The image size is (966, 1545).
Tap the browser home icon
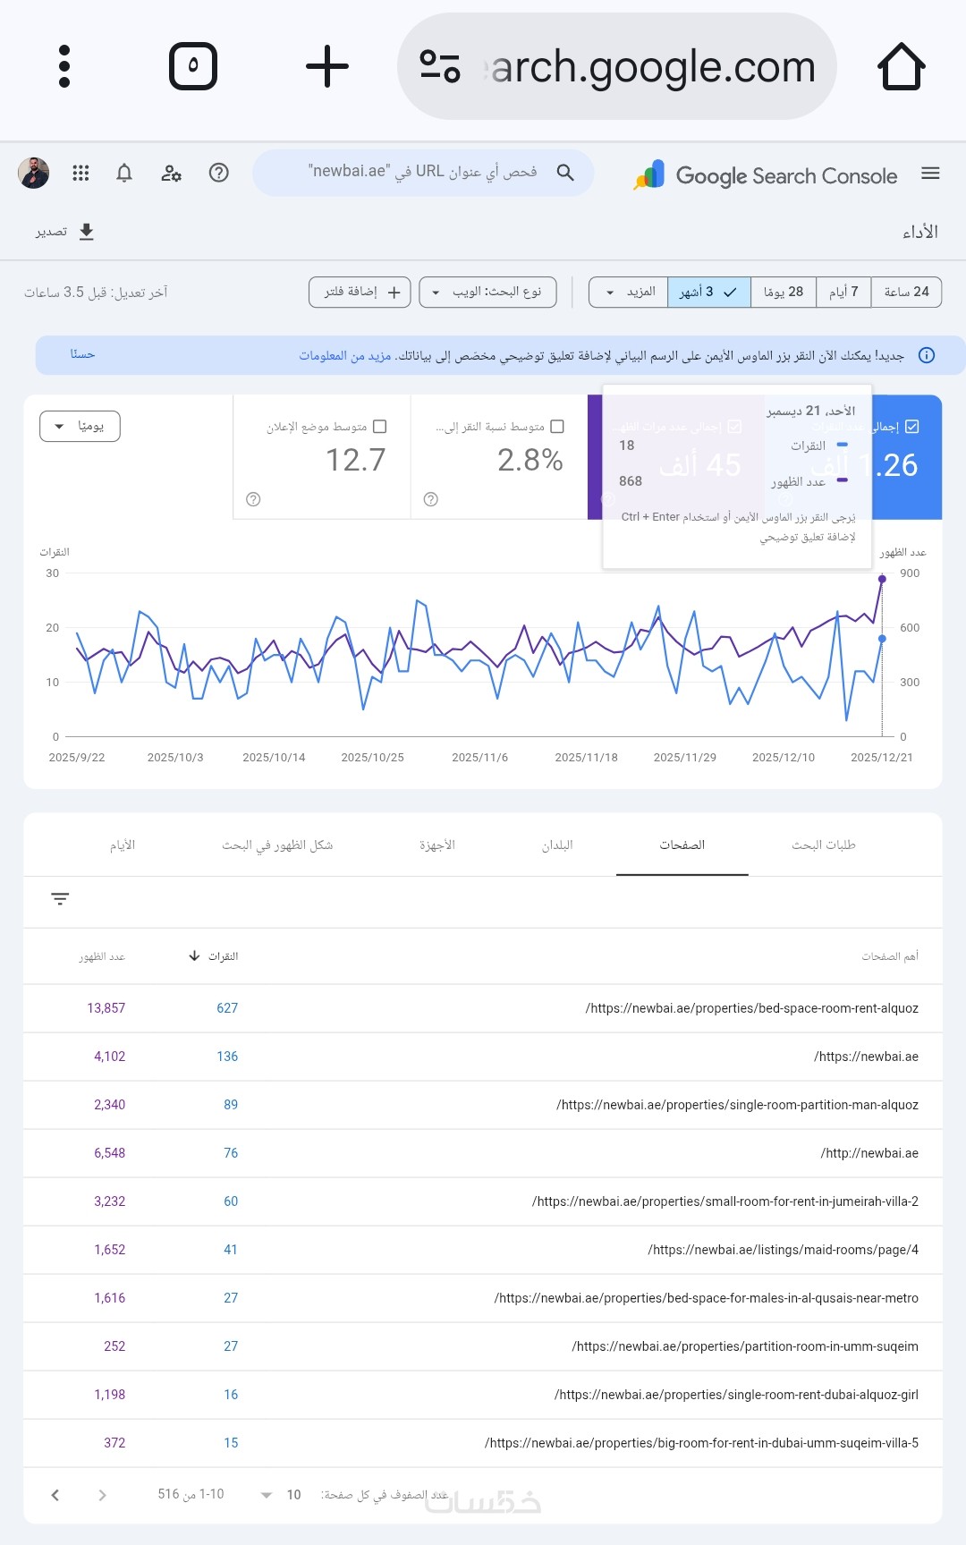pyautogui.click(x=901, y=67)
